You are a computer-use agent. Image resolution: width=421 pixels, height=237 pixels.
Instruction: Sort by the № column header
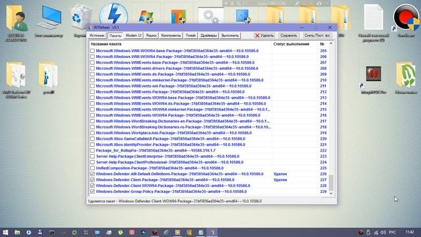coord(322,44)
